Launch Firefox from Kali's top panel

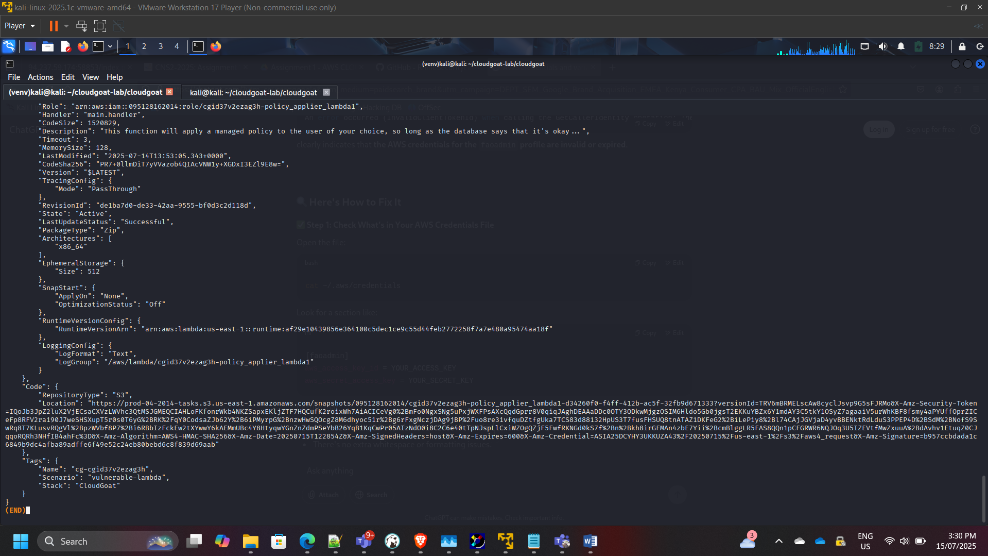[82, 46]
